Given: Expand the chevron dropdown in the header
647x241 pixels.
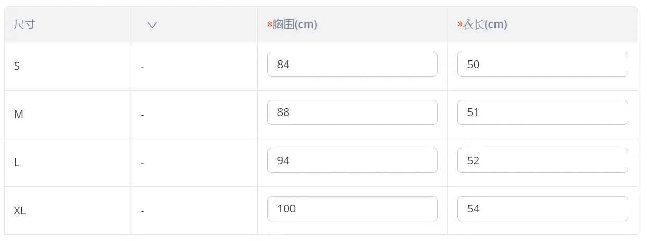Looking at the screenshot, I should 152,25.
